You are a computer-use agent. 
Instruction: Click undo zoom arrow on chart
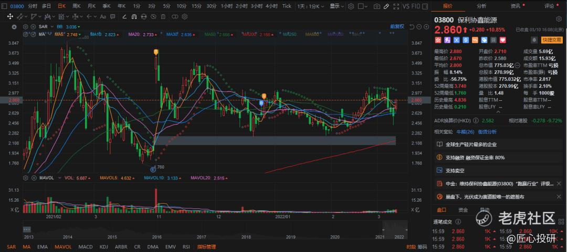412,27
